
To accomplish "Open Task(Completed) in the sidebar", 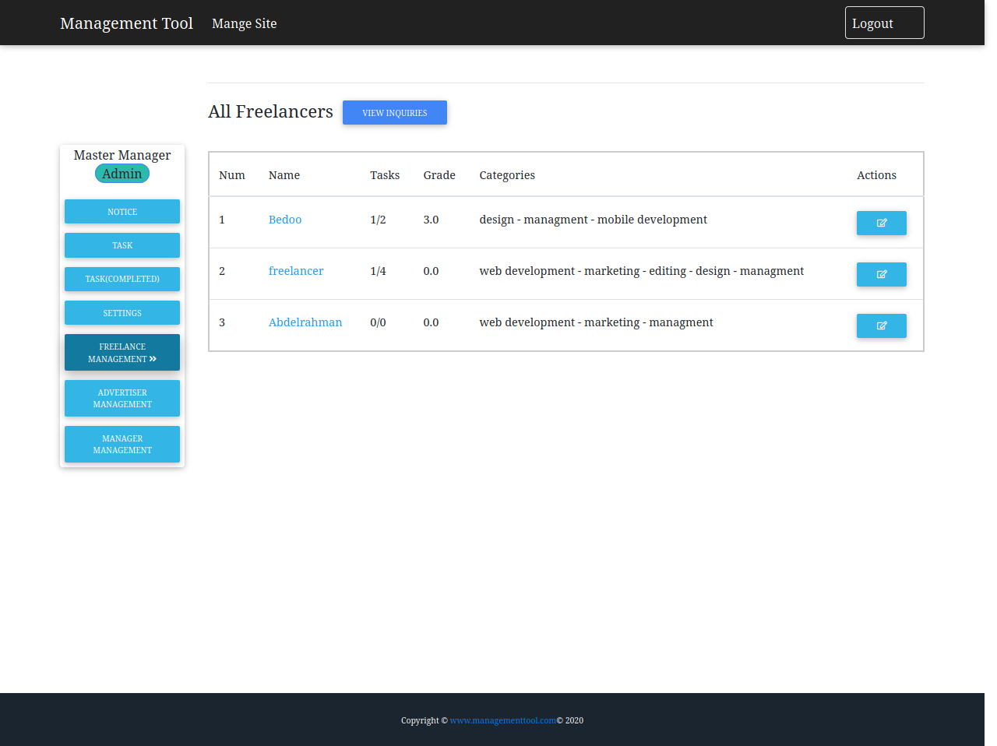I will 122,279.
